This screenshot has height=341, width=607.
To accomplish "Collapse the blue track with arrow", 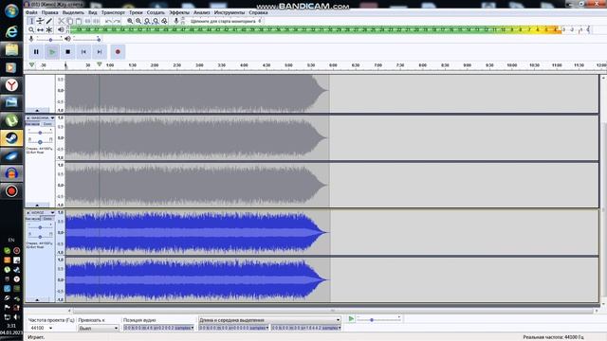I will 37,299.
